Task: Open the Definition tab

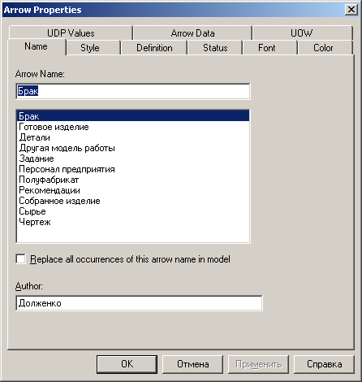Action: 154,48
